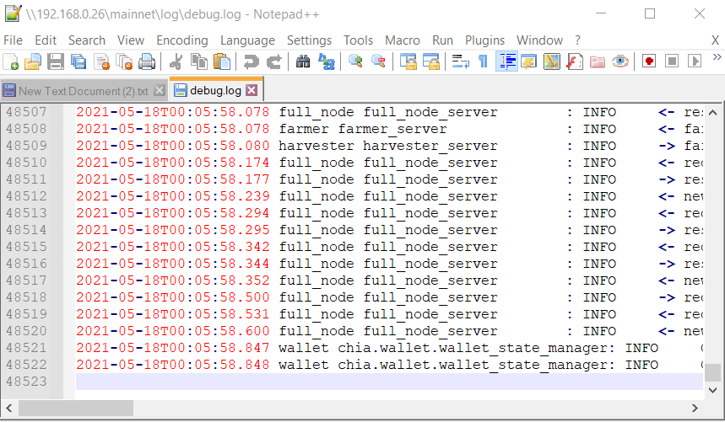Viewport: 725px width, 422px height.
Task: Close document with menu bar X
Action: [715, 40]
